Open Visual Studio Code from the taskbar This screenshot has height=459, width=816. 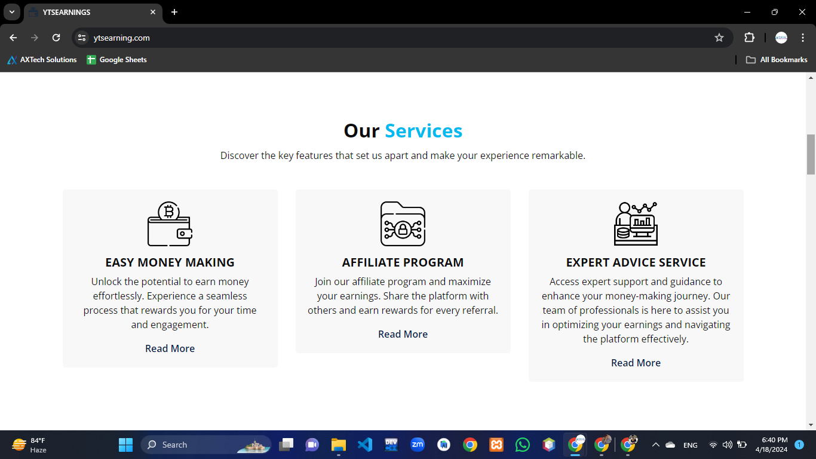pyautogui.click(x=365, y=445)
